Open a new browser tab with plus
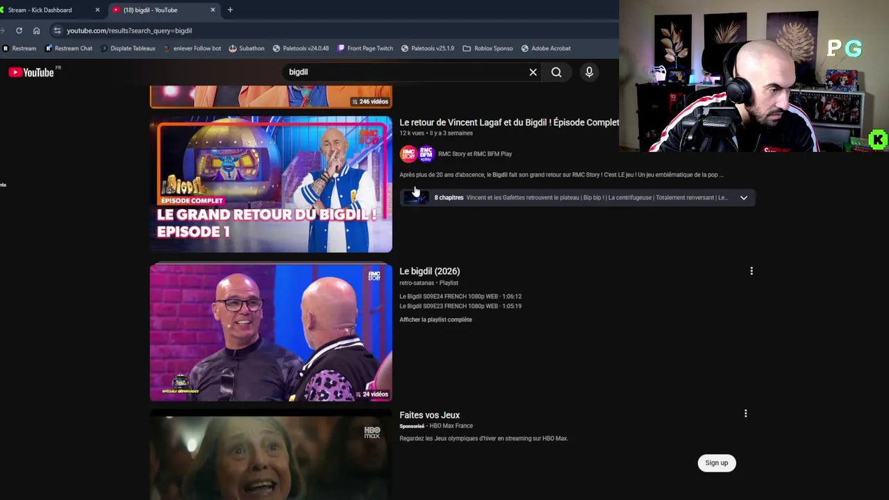The width and height of the screenshot is (889, 500). [x=230, y=10]
